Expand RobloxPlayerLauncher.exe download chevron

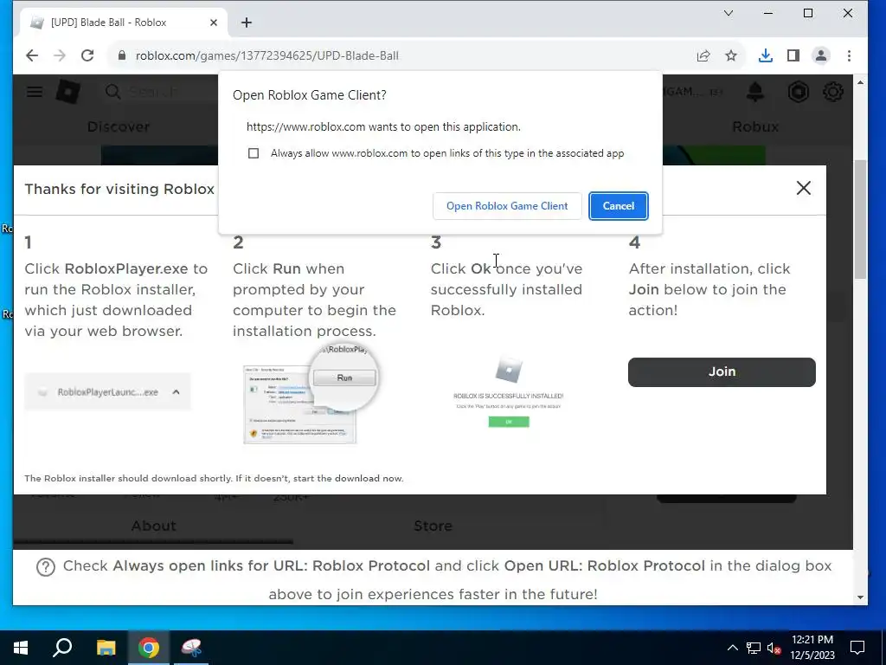point(177,392)
